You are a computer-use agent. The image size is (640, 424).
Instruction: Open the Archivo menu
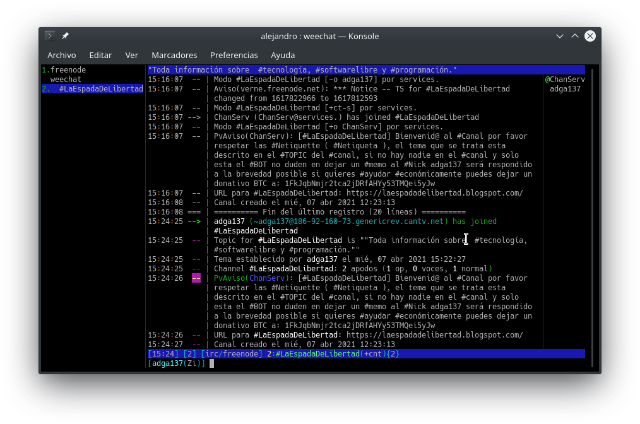[x=62, y=55]
